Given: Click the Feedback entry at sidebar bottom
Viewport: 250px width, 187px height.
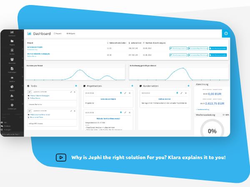Looking at the screenshot, I should [6, 126].
